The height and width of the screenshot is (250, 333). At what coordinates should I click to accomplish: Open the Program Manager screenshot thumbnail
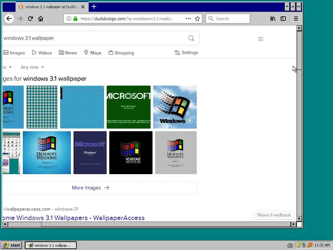pos(11,153)
